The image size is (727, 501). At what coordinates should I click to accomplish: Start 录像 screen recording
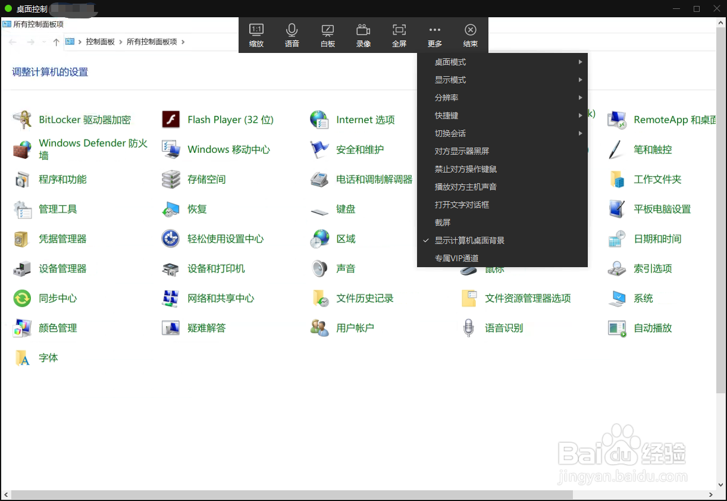click(363, 30)
